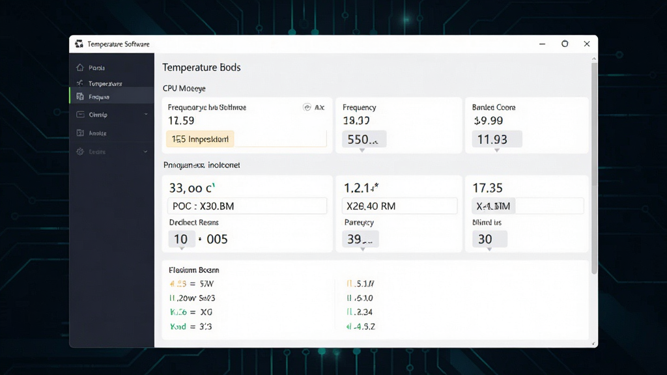Click the 'Temperature Bods' heading
The height and width of the screenshot is (375, 667).
(202, 67)
